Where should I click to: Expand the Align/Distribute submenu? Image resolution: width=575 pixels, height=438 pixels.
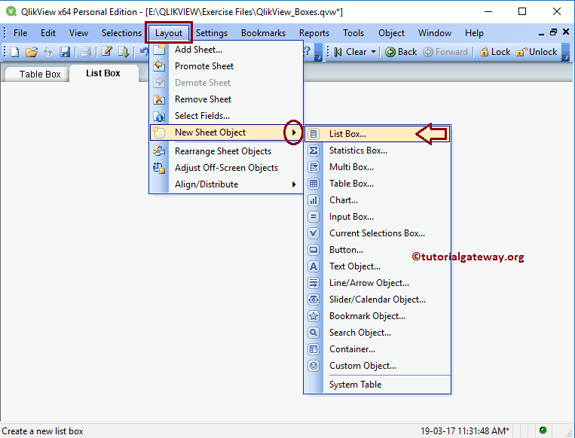click(294, 184)
